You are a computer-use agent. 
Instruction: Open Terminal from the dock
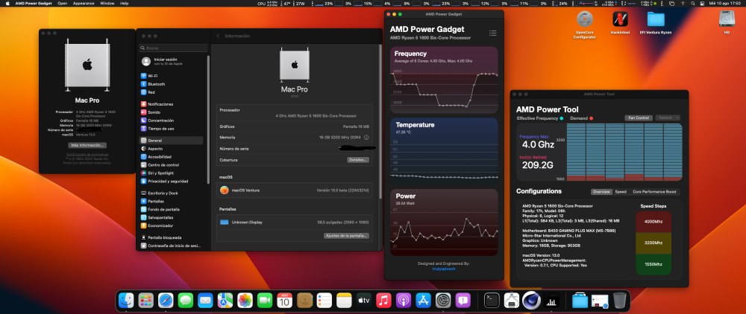(x=492, y=301)
